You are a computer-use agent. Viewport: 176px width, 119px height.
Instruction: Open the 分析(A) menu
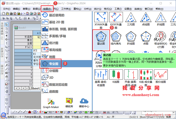pos(88,9)
